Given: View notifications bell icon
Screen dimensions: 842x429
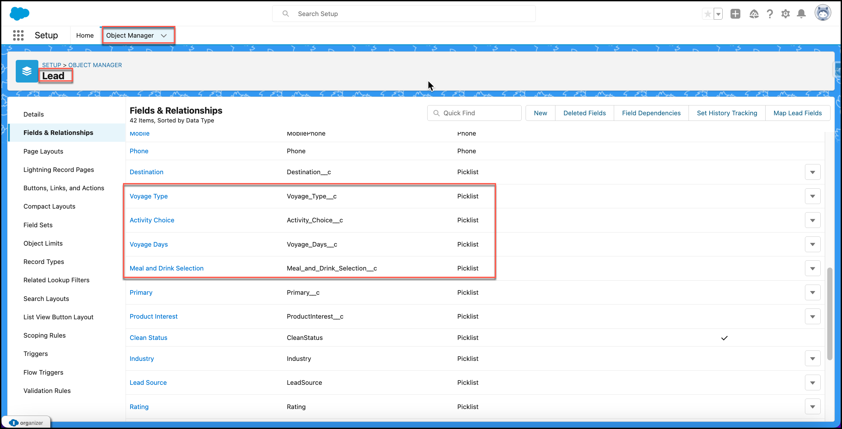Looking at the screenshot, I should click(801, 14).
